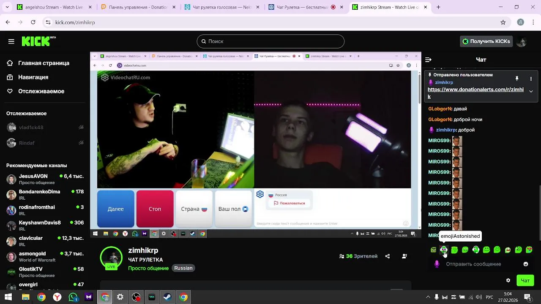The height and width of the screenshot is (304, 541).
Task: Open zimhikrp LIVE streamer avatar
Action: 111,258
